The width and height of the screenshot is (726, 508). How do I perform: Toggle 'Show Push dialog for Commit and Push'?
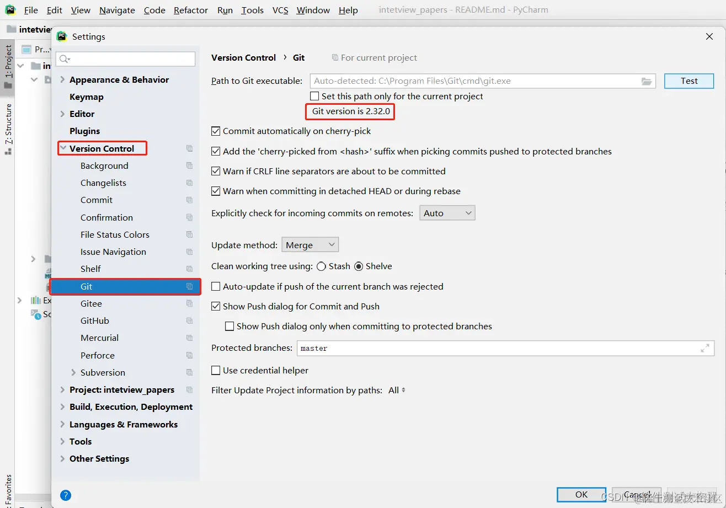(216, 307)
